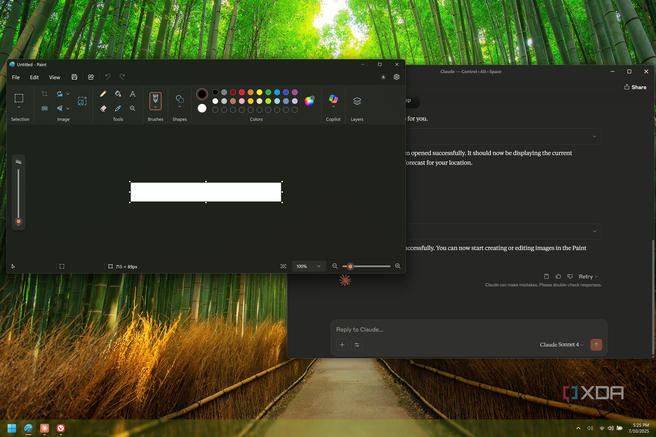Open the View menu in Paint

coord(54,77)
